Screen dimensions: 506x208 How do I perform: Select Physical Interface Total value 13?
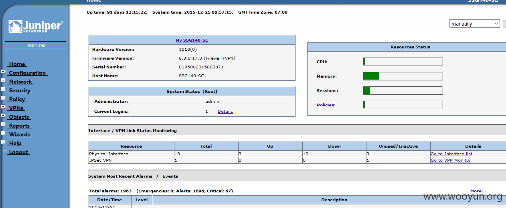[x=177, y=154]
